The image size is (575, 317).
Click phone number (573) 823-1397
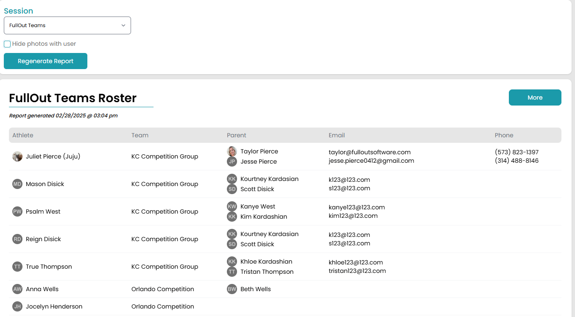pyautogui.click(x=516, y=152)
